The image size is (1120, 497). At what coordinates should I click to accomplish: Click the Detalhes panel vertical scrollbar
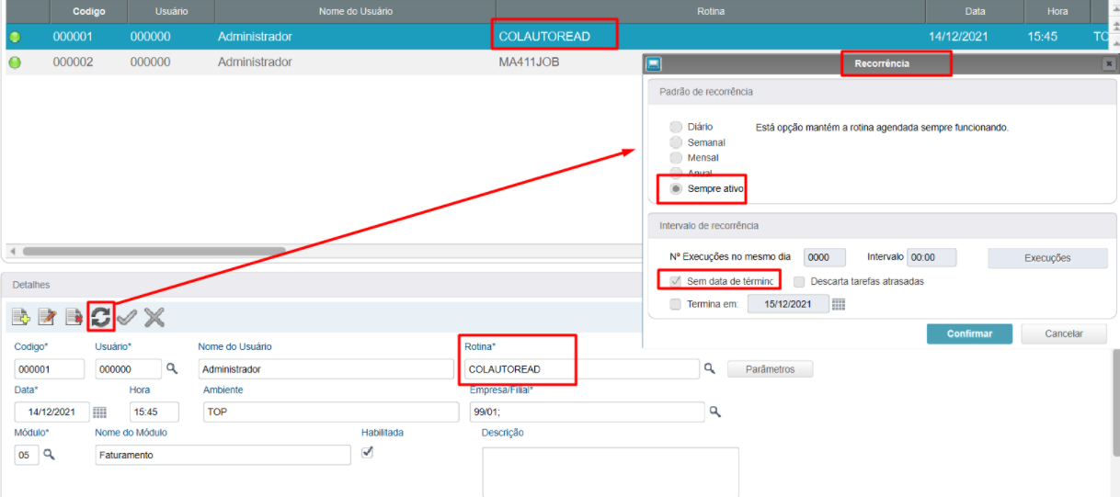point(1115,401)
